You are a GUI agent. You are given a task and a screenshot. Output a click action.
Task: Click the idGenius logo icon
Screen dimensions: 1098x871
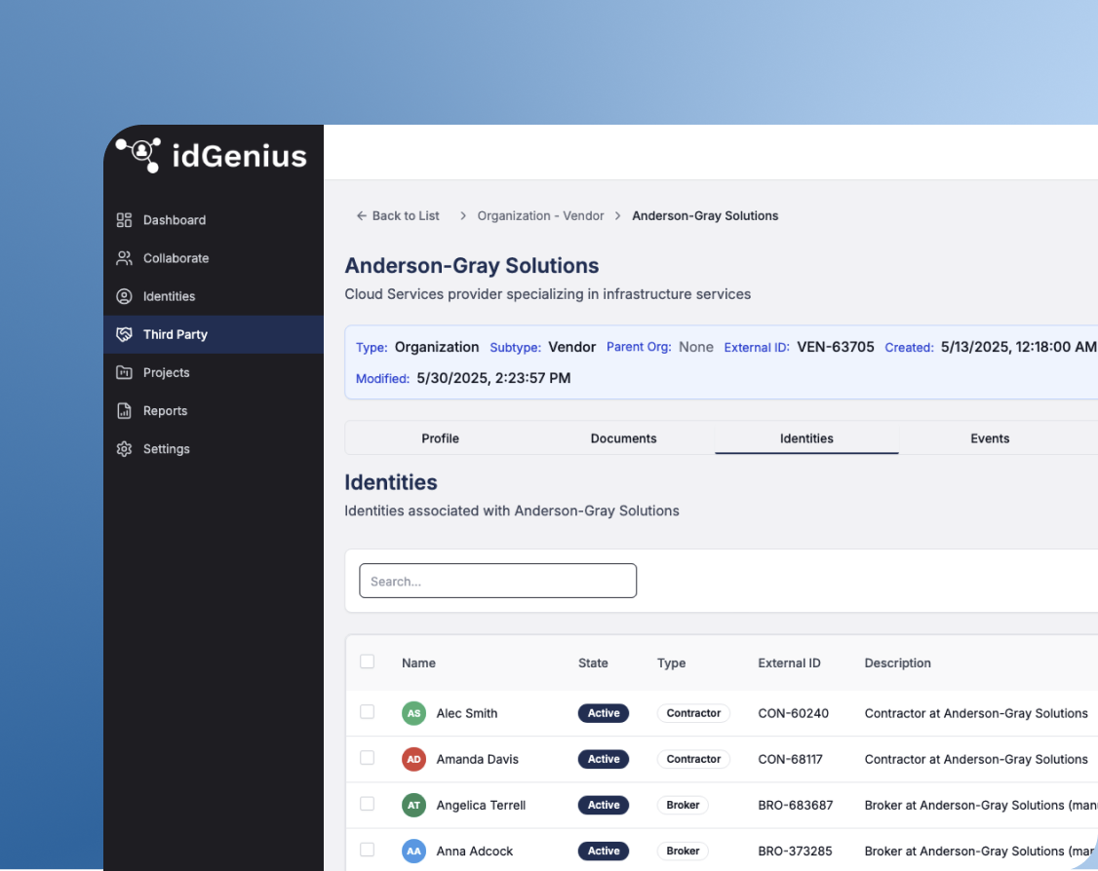tap(138, 155)
